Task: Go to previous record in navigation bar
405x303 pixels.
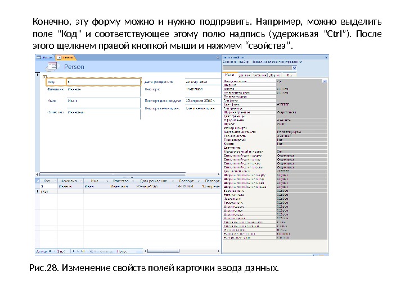Action: 55,251
